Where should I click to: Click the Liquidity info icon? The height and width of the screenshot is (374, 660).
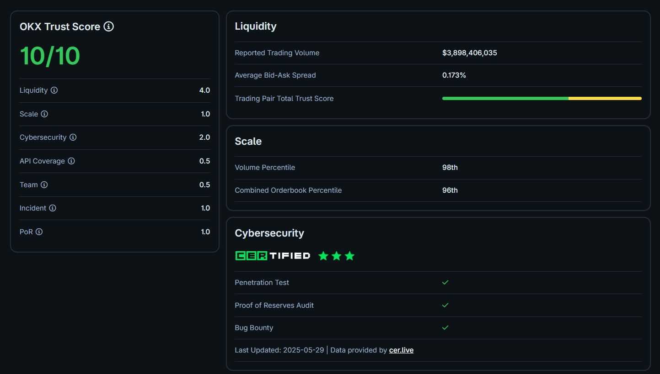tap(55, 90)
